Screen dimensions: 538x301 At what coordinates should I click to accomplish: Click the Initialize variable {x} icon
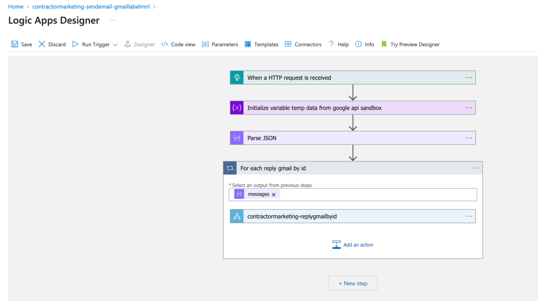pos(237,108)
